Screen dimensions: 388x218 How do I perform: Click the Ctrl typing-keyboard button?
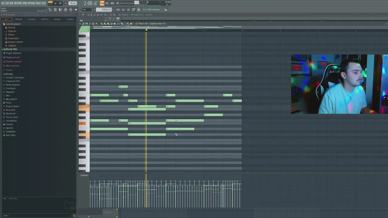coord(123,10)
